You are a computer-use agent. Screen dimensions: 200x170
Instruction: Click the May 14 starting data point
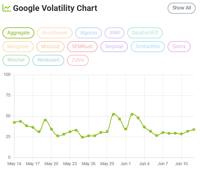coord(14,122)
